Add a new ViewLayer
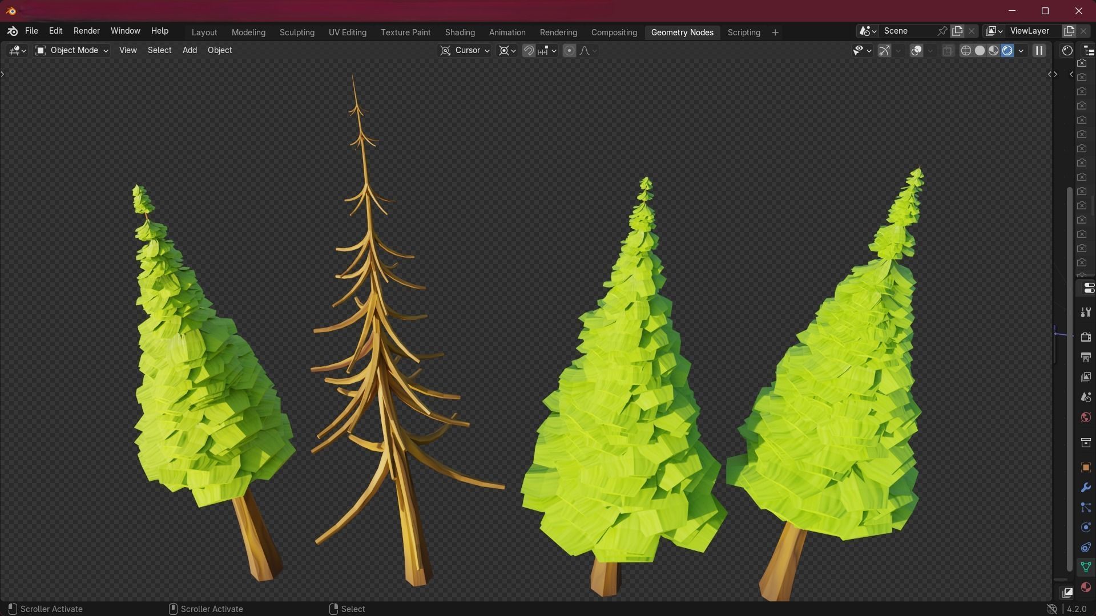Screen dimensions: 1096x616 pos(1069,31)
